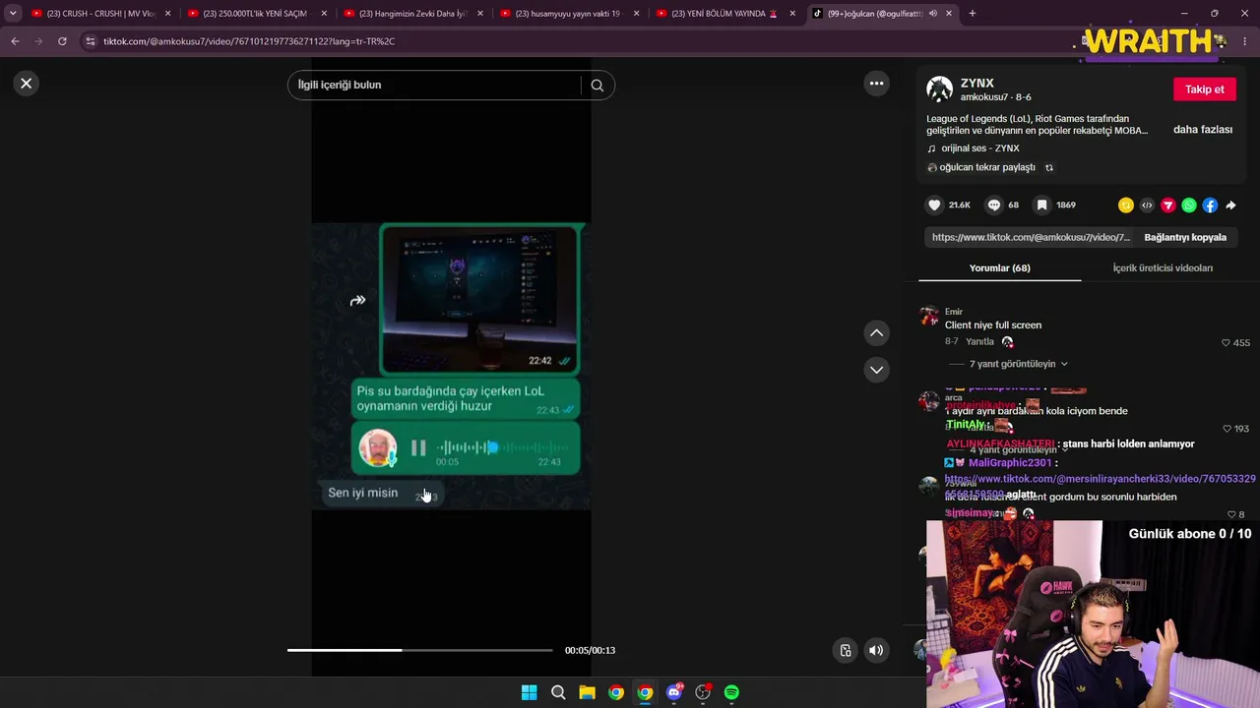
Task: Reply to Emir's comment with Yanıtla
Action: coord(979,342)
